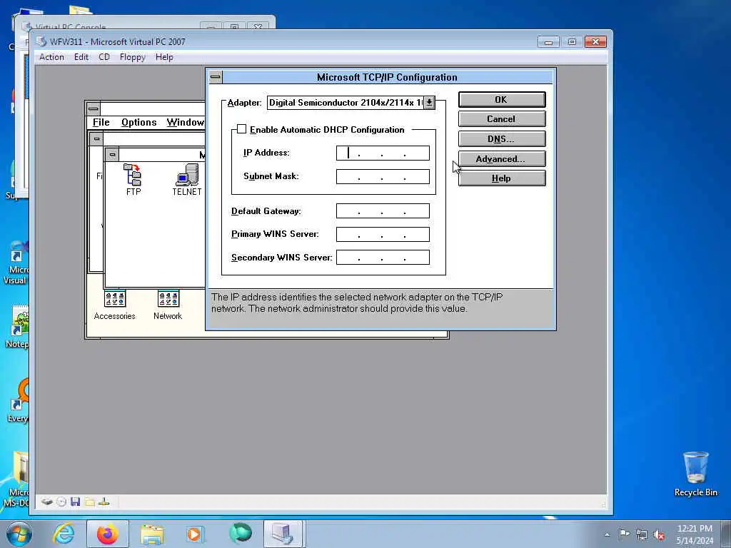Click the network adapter status icon in Virtual PC
The width and height of the screenshot is (731, 548).
pos(104,502)
